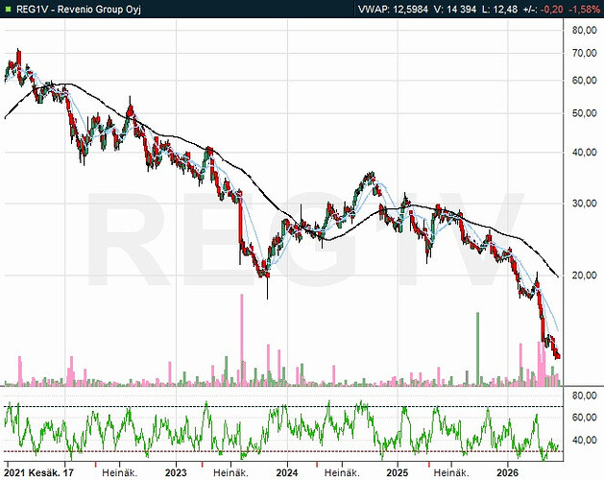Click the 2021 Kesäk. 17 date label
The width and height of the screenshot is (604, 480).
pos(39,472)
